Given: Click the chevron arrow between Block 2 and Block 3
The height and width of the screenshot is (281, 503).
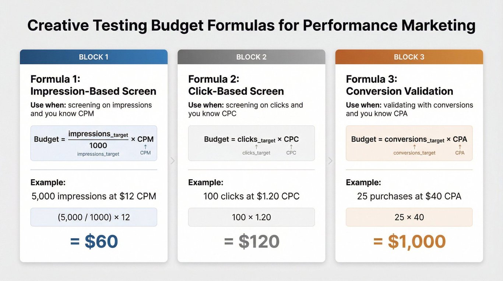Looking at the screenshot, I should pos(330,161).
